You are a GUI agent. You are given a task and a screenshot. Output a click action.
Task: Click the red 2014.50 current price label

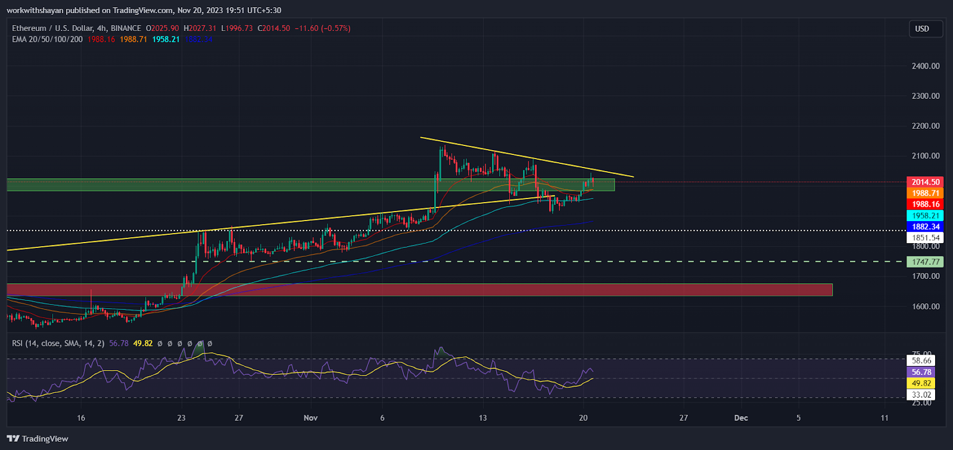point(926,182)
